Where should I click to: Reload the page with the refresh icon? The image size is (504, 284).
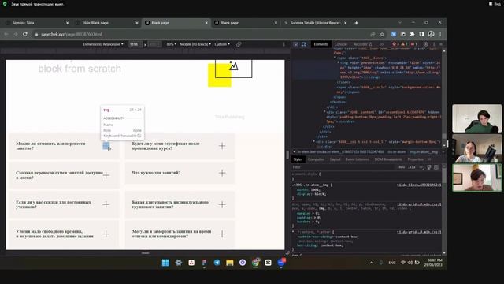[25, 34]
